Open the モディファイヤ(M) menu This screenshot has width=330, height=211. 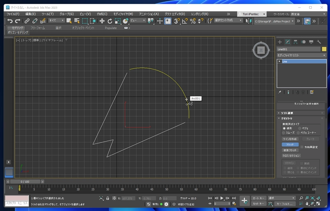tap(123, 14)
